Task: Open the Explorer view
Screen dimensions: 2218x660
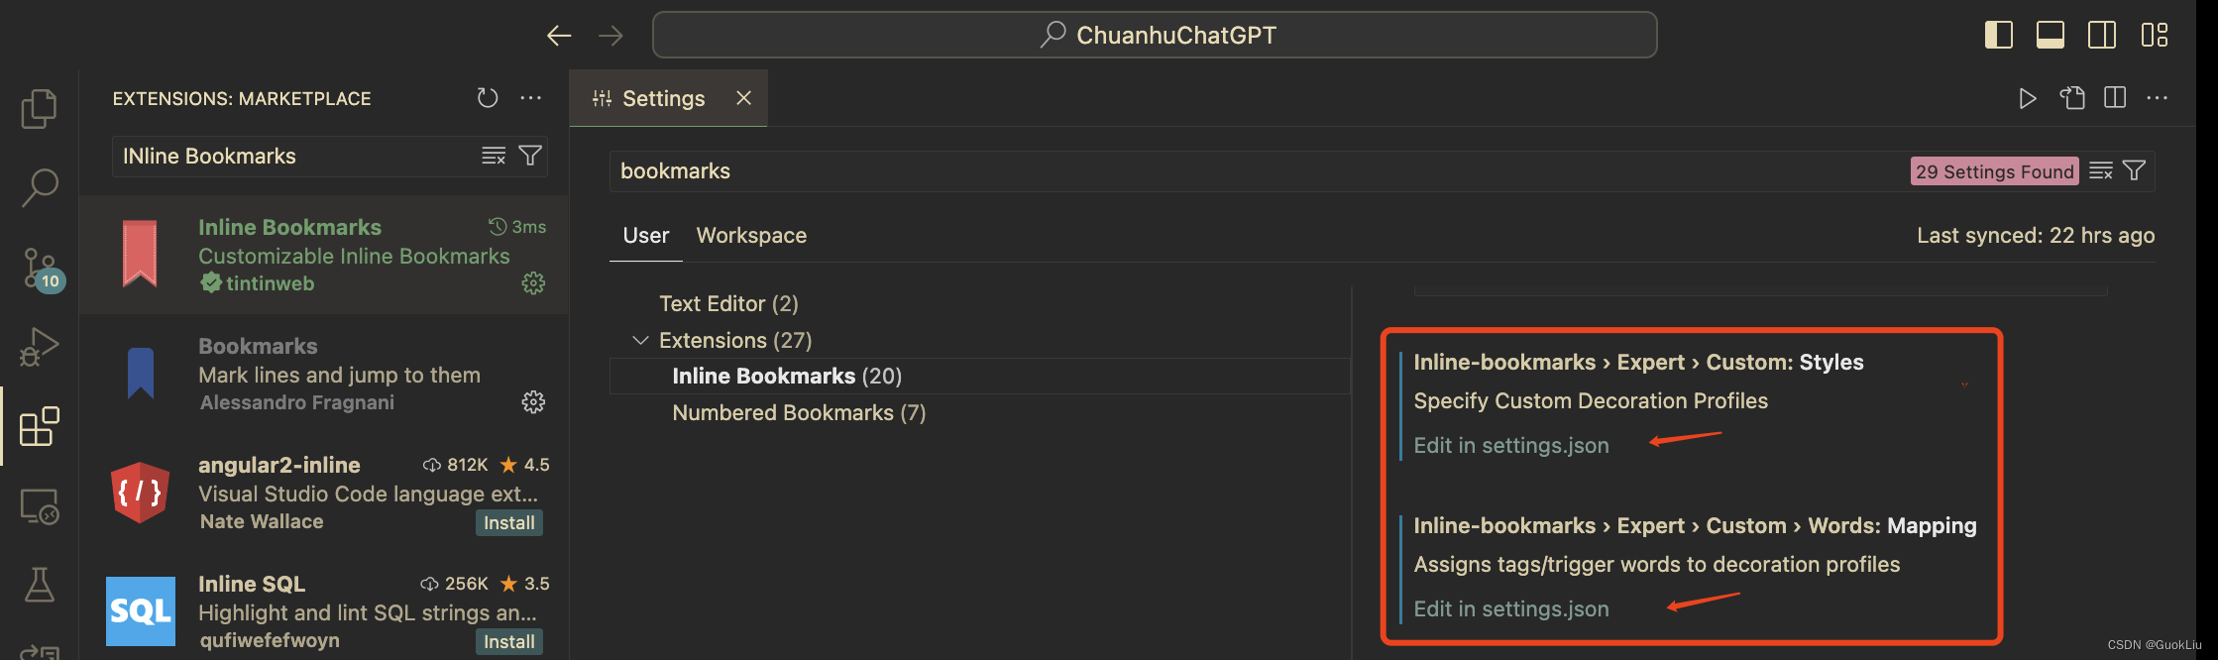Action: pyautogui.click(x=38, y=107)
